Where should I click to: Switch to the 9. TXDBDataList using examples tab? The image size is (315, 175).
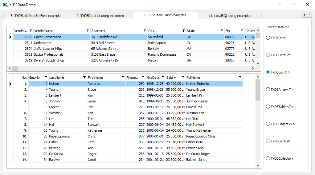[x=100, y=16]
